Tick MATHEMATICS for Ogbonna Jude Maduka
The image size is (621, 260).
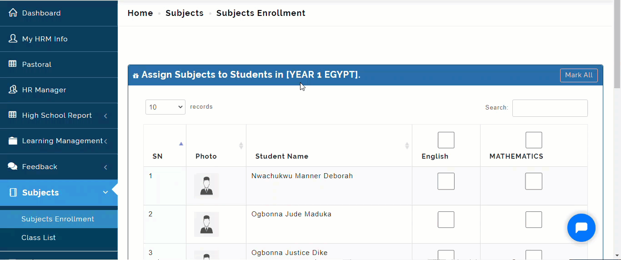(x=534, y=220)
